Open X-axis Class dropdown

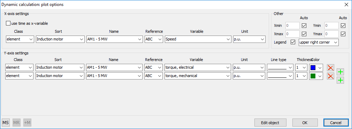(20, 39)
